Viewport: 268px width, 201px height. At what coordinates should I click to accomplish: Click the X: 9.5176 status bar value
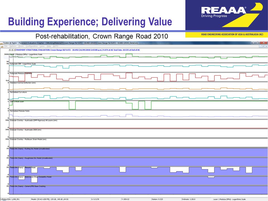(x=95, y=199)
